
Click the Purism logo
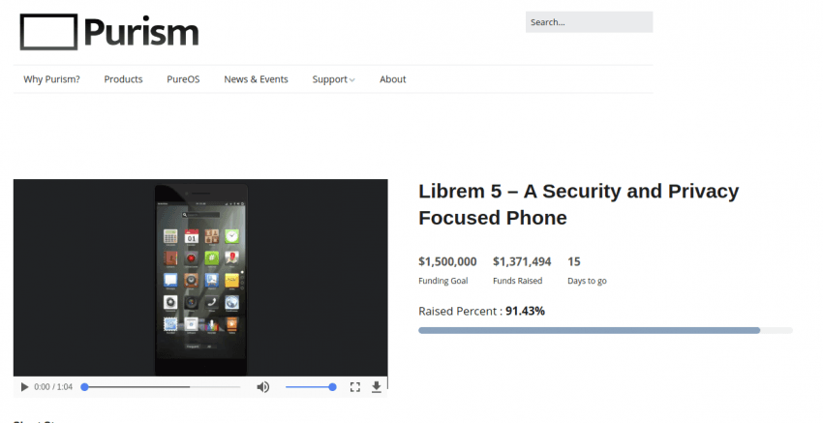(109, 32)
